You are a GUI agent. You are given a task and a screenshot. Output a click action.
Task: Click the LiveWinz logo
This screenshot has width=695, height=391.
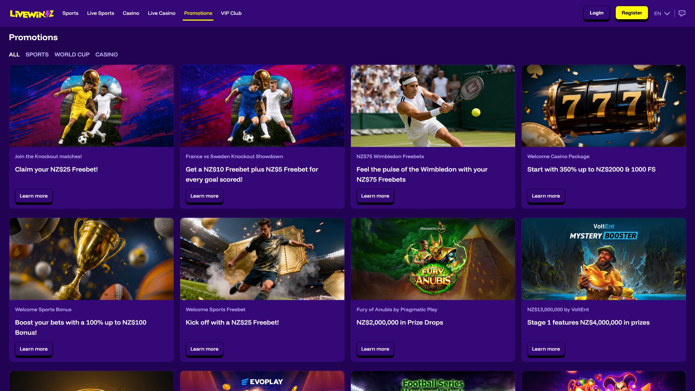[32, 13]
